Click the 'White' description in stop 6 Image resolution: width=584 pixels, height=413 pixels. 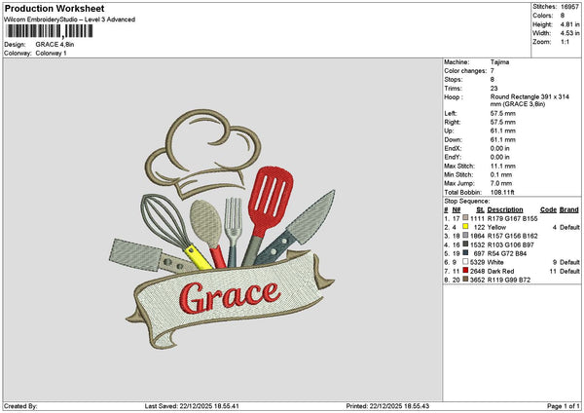[495, 262]
